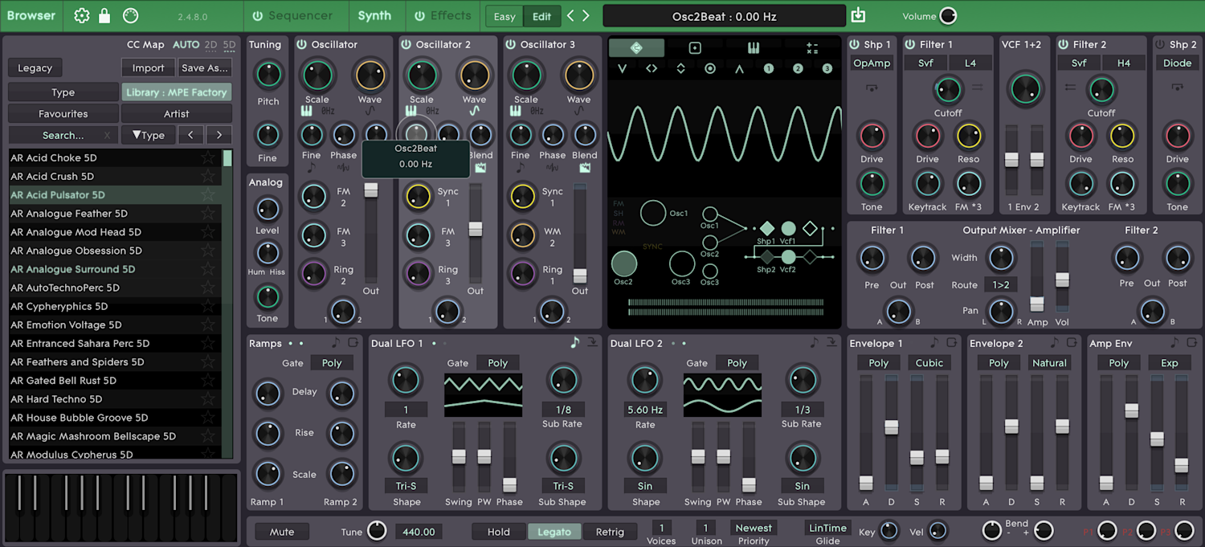Enable Legato mode
This screenshot has width=1205, height=547.
554,532
